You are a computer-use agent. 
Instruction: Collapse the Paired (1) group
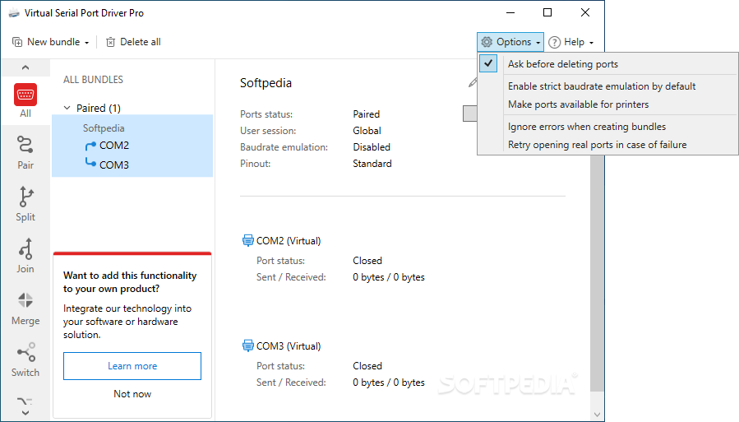[x=67, y=108]
